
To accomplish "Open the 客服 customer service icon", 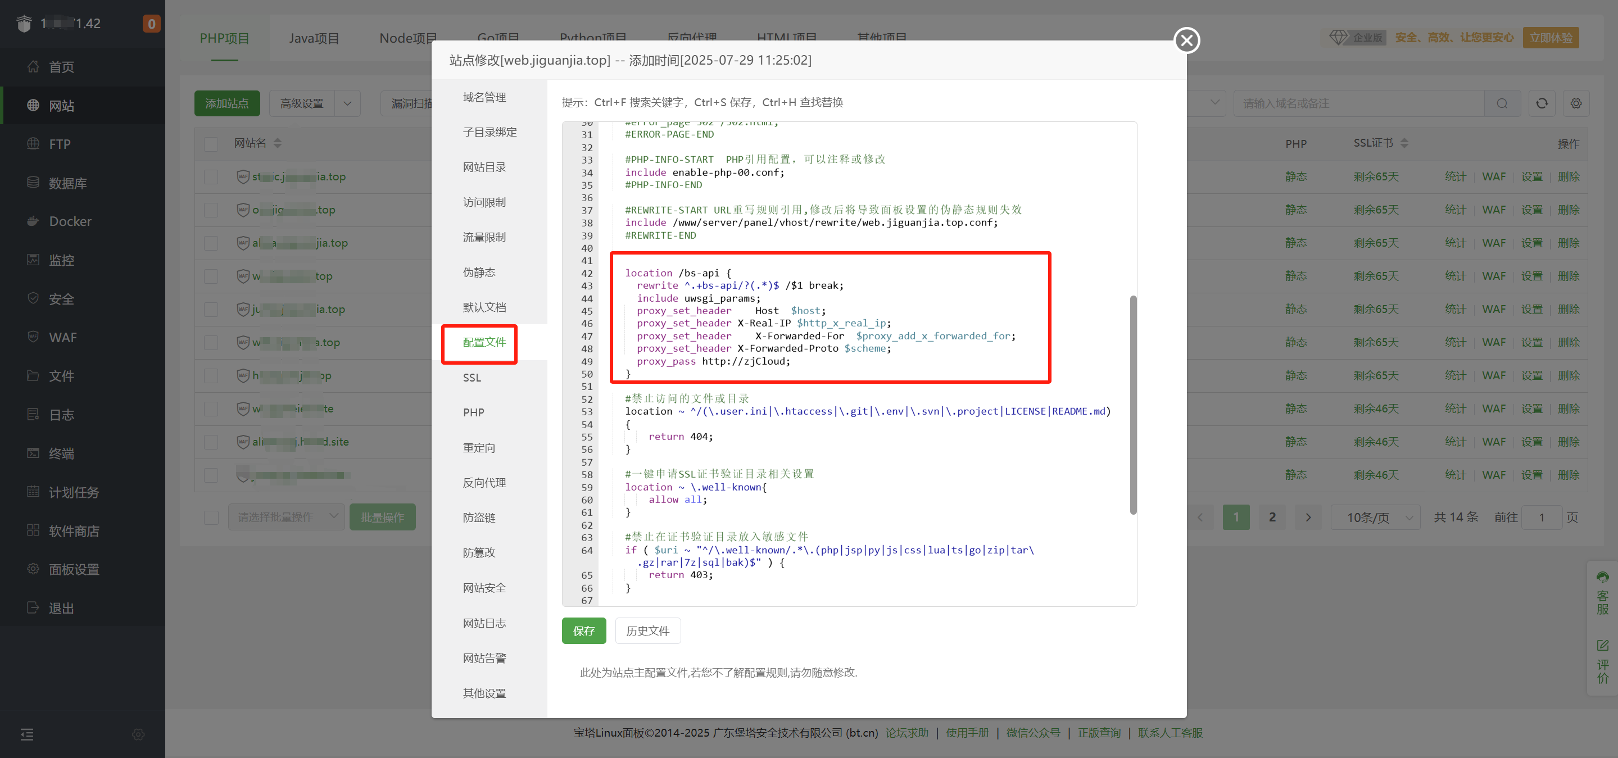I will pos(1602,577).
